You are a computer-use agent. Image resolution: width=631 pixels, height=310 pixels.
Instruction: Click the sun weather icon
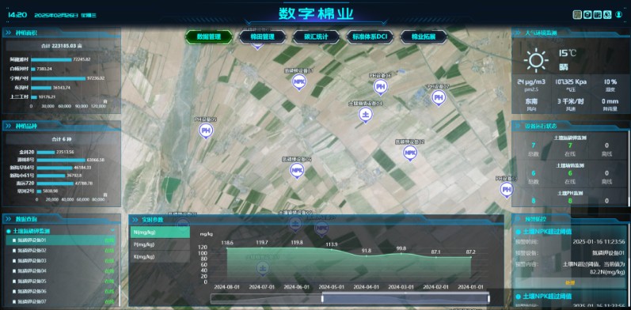pyautogui.click(x=537, y=60)
